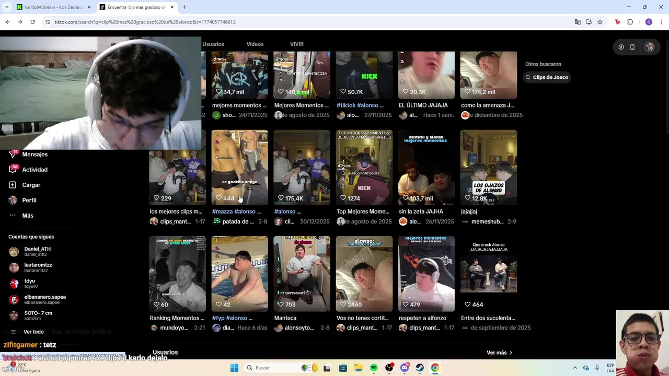This screenshot has width=669, height=376.
Task: Open the video thumbnail with 2460 likes
Action: 364,274
